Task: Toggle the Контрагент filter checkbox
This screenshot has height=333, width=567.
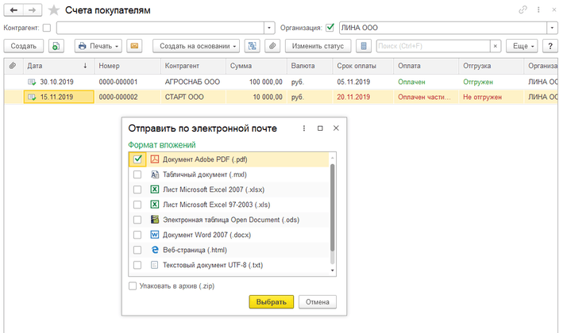Action: coord(46,28)
